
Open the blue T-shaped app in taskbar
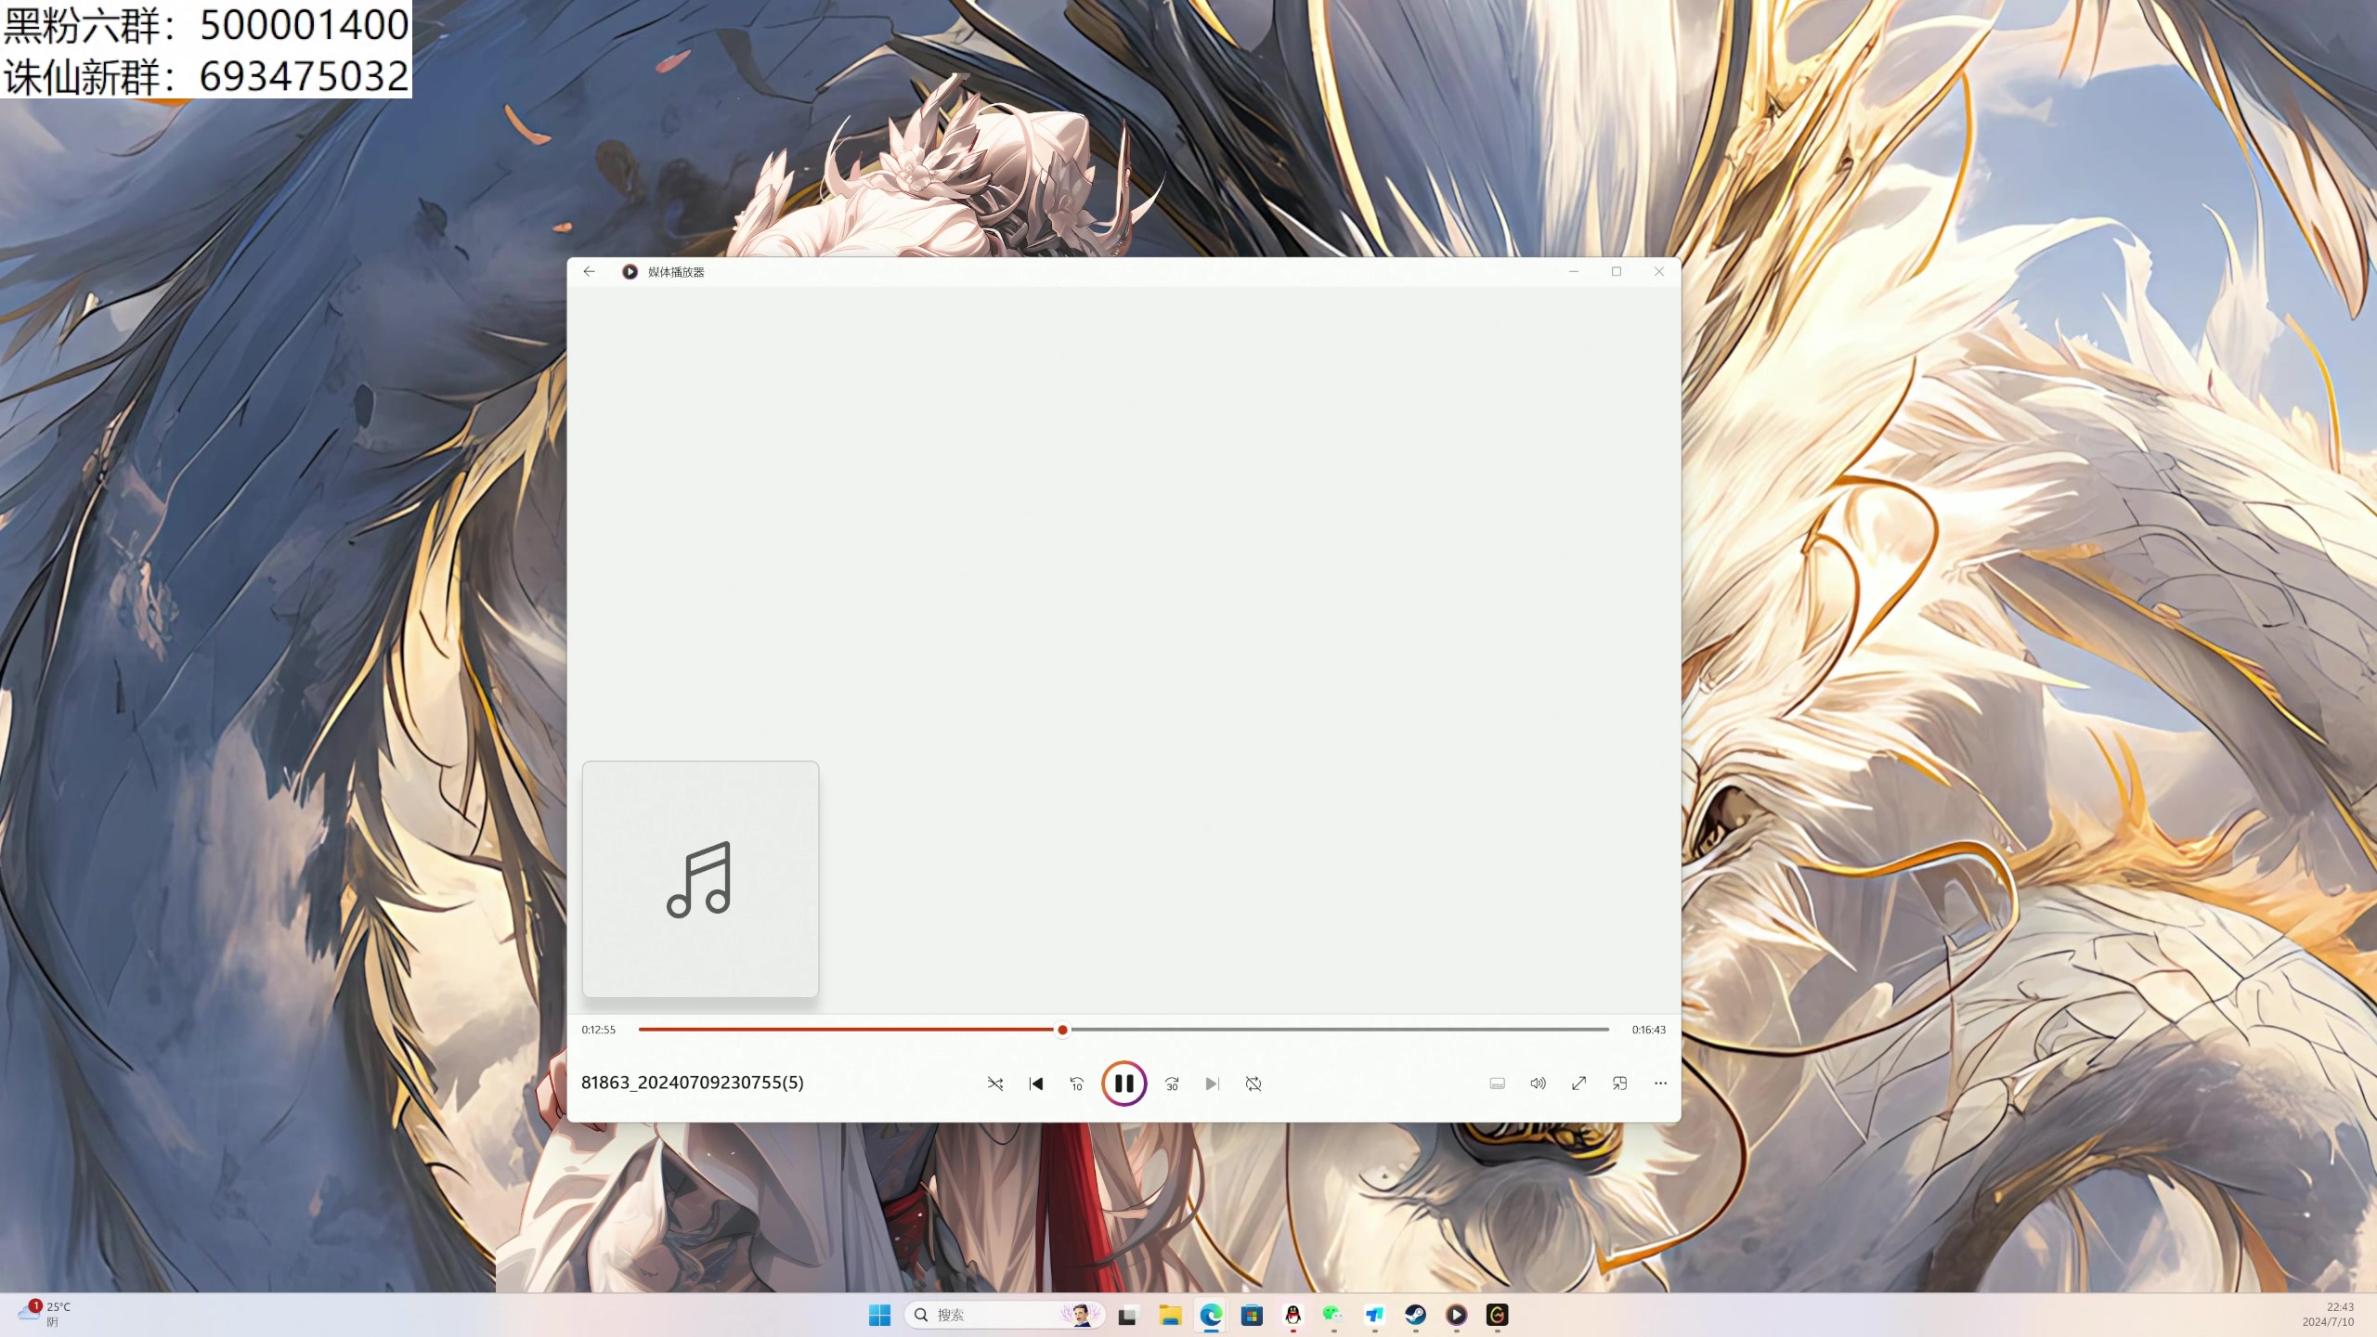[x=1374, y=1315]
